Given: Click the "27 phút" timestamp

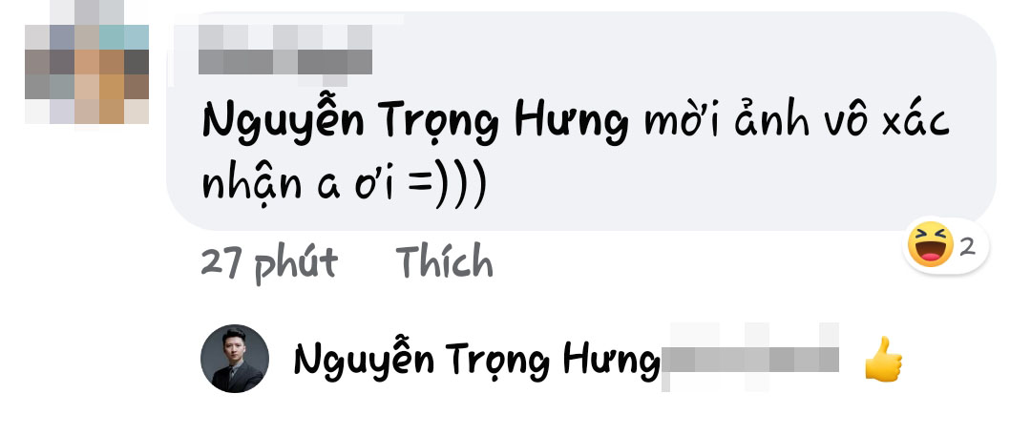Looking at the screenshot, I should (x=269, y=263).
